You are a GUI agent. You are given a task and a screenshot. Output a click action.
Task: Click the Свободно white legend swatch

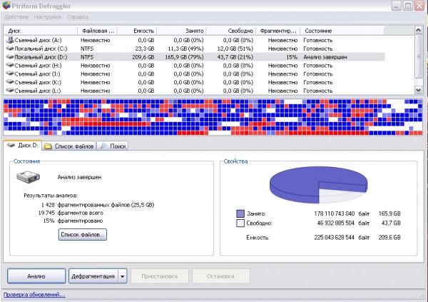pyautogui.click(x=240, y=223)
